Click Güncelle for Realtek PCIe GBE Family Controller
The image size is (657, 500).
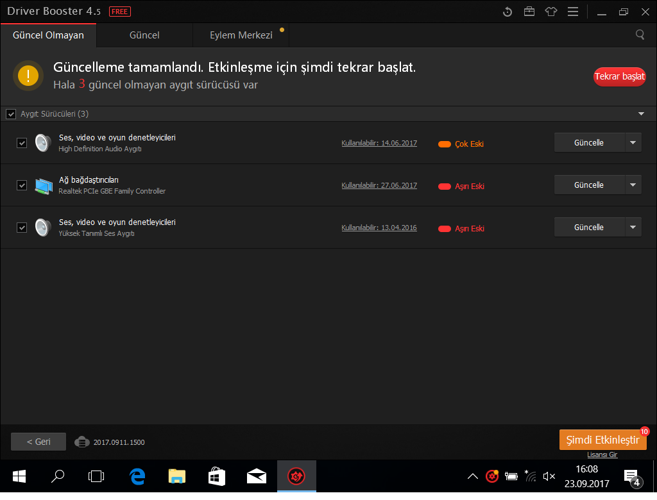coord(589,185)
